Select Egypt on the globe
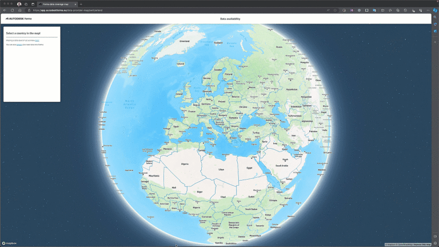The width and height of the screenshot is (439, 247). pos(249,168)
